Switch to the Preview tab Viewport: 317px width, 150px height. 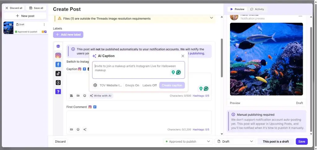237,9
